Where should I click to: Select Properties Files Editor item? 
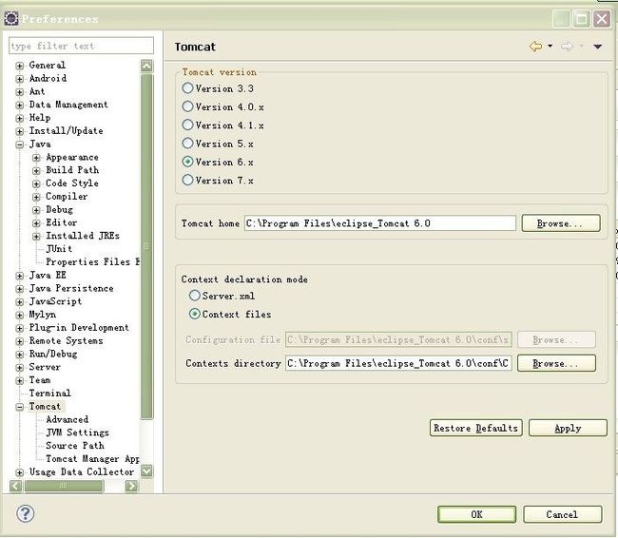click(x=92, y=261)
